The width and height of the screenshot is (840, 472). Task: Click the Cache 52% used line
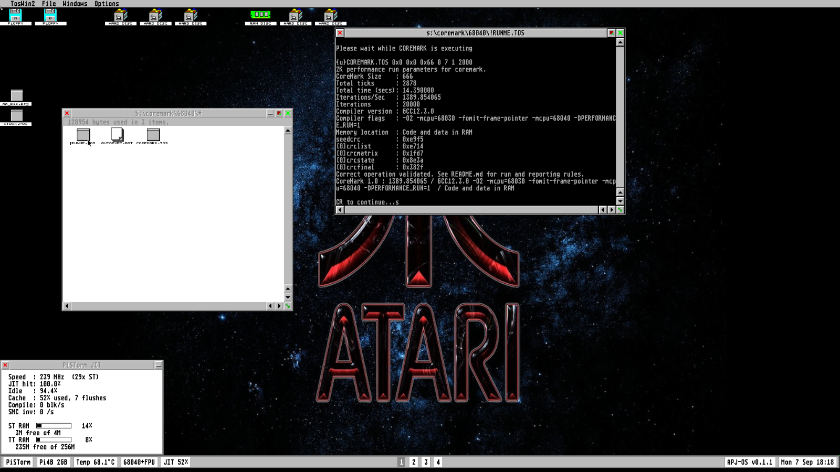57,398
